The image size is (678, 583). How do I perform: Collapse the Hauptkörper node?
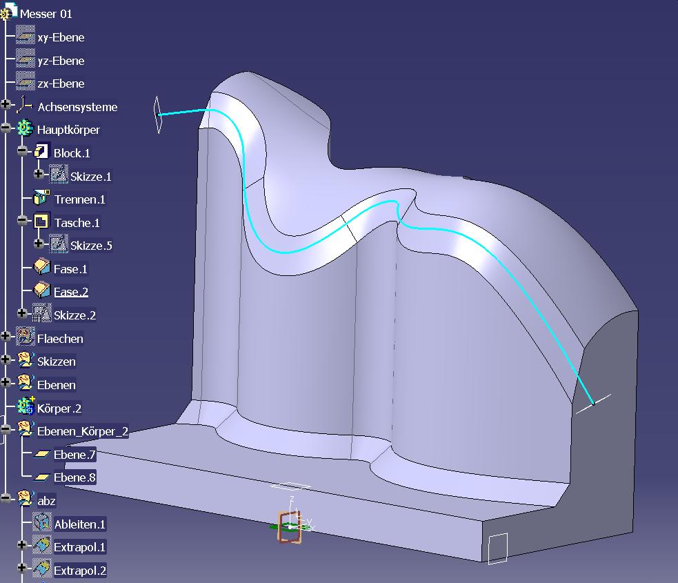(x=6, y=128)
